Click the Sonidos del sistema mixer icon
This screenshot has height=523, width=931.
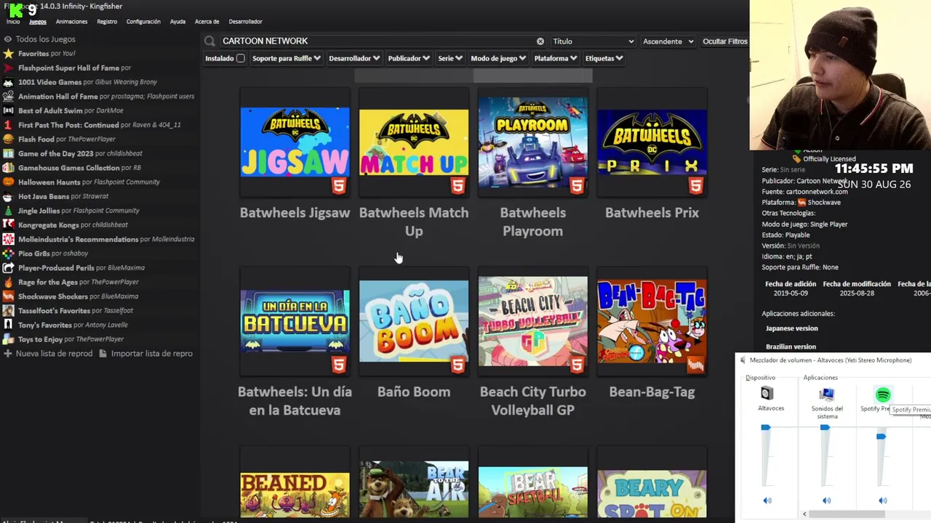tap(826, 394)
